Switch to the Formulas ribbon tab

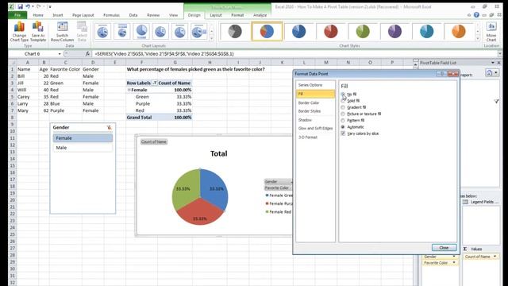(111, 15)
